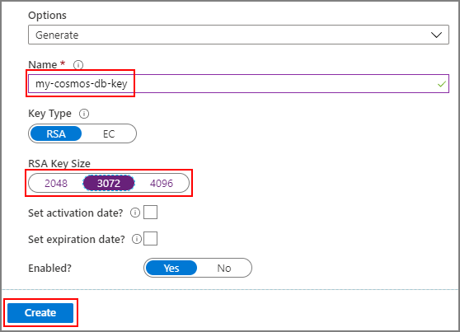Screen dimensions: 460x332
Task: Click the Create button
Action: coord(40,313)
